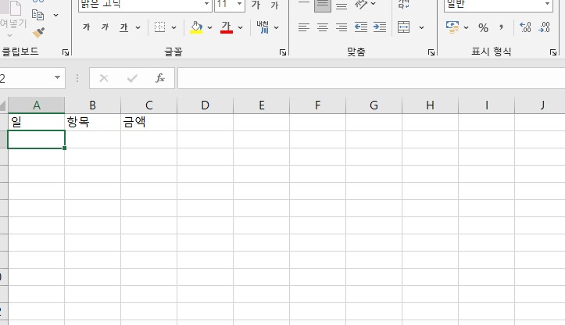Select column D header
This screenshot has width=565, height=325.
(205, 105)
